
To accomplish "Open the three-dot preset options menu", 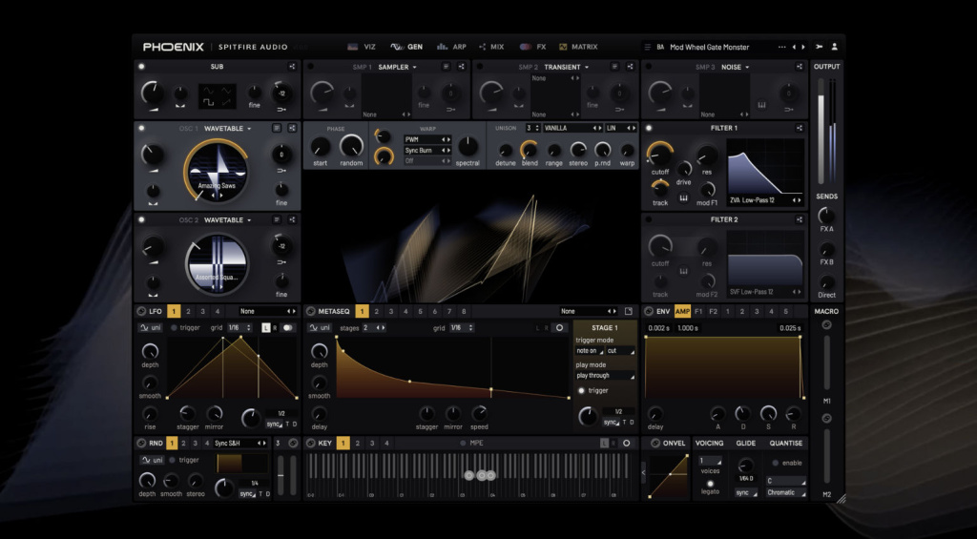I will [782, 47].
